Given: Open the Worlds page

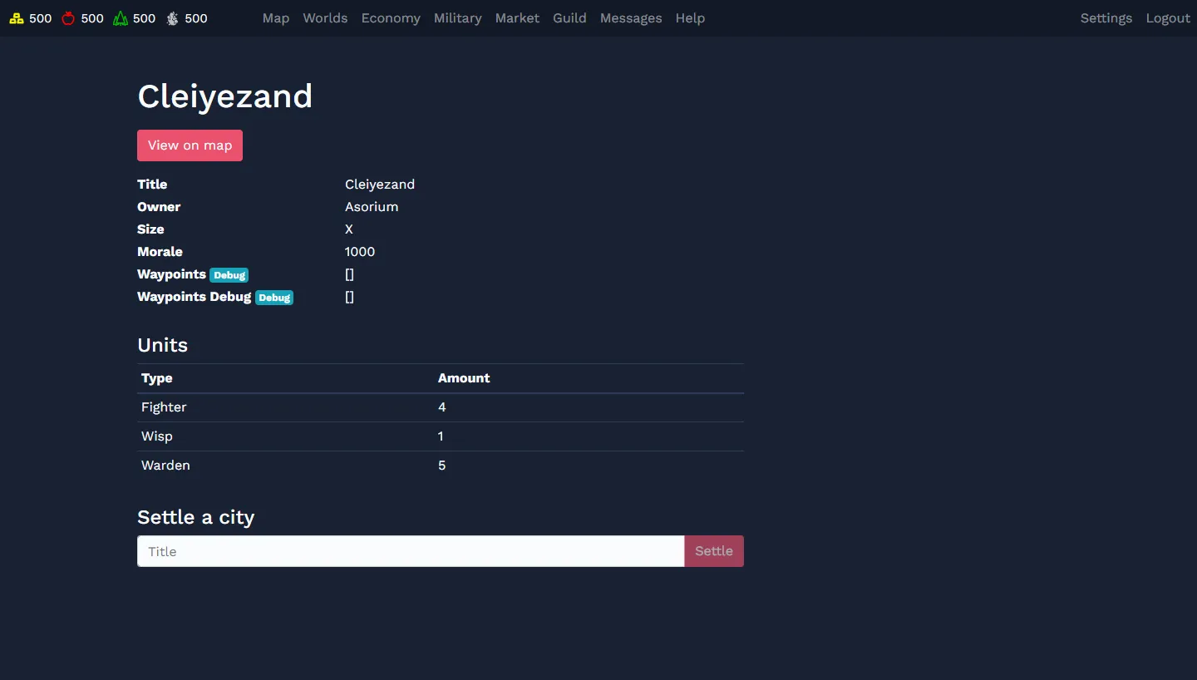Looking at the screenshot, I should coord(325,18).
